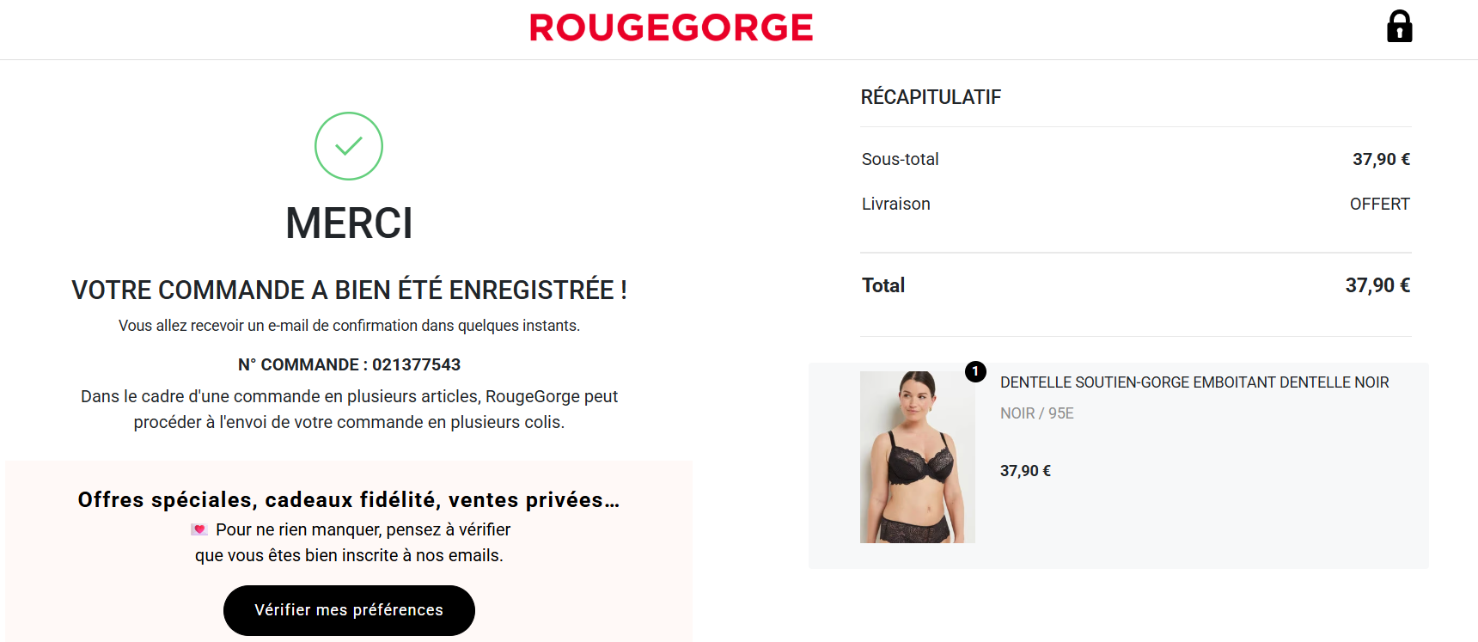1478x642 pixels.
Task: Click Vérifier mes préférences button
Action: (x=349, y=610)
